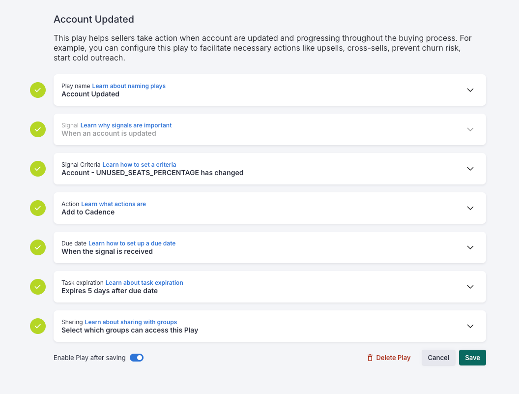Expand the Action section chevron

[x=470, y=208]
